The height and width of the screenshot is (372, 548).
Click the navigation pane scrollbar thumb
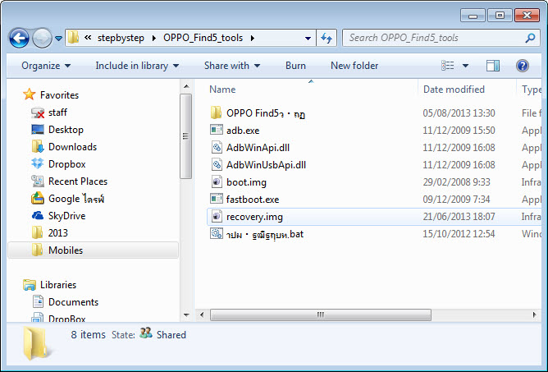(186, 136)
